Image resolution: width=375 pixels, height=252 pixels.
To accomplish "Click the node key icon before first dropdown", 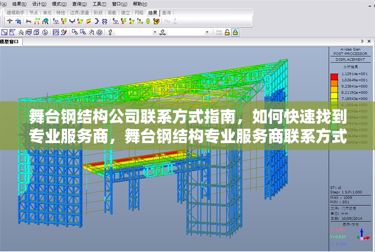I will 111,32.
